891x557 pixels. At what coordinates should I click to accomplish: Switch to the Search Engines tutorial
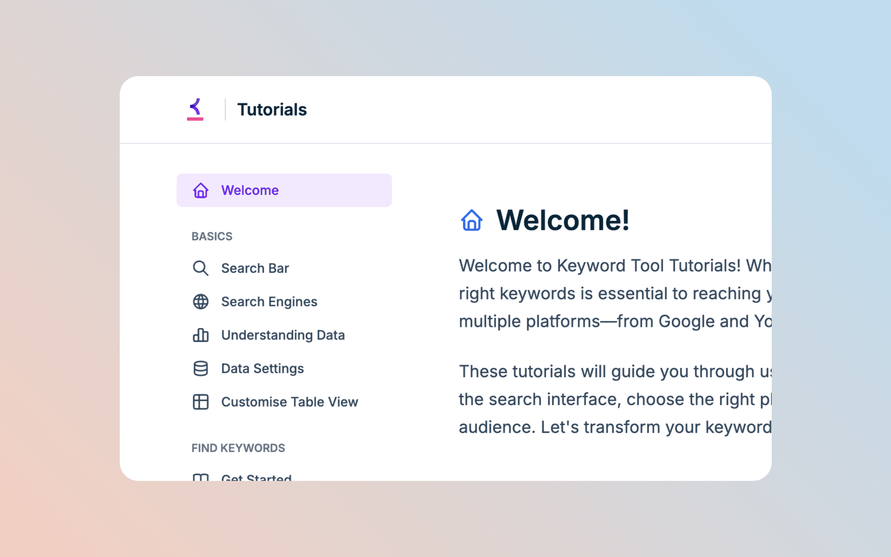tap(269, 302)
